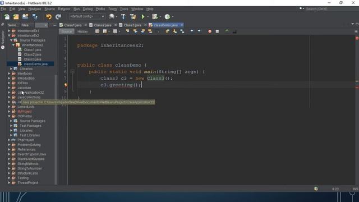359x202 pixels.
Task: Open the Refactor menu
Action: click(64, 9)
